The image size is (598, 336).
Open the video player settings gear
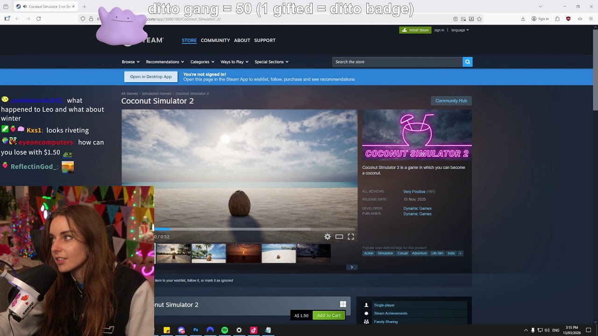coord(327,237)
